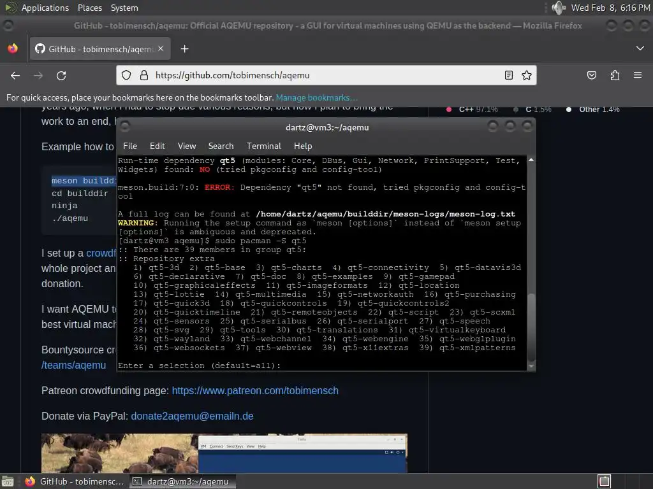653x489 pixels.
Task: Open the Patreon tobimensch link
Action: [x=255, y=390]
